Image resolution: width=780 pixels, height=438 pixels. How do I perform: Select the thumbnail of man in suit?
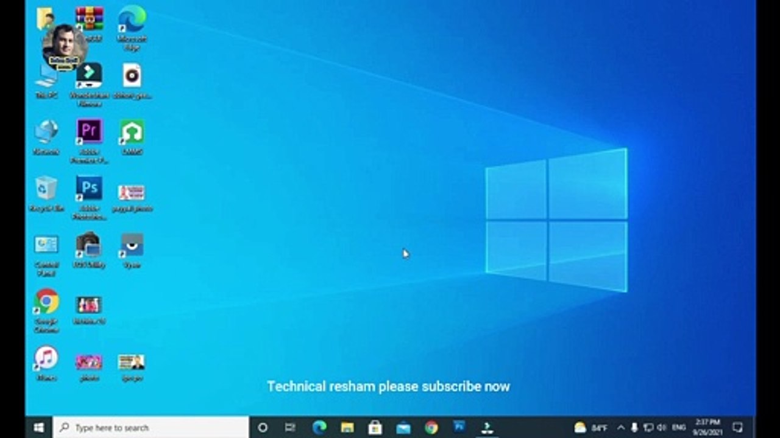tap(132, 367)
